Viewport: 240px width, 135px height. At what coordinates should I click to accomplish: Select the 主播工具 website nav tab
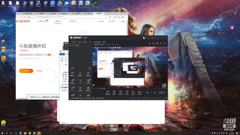pyautogui.click(x=58, y=21)
